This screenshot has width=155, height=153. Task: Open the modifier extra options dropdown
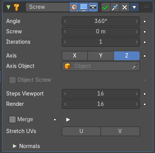tap(134, 7)
